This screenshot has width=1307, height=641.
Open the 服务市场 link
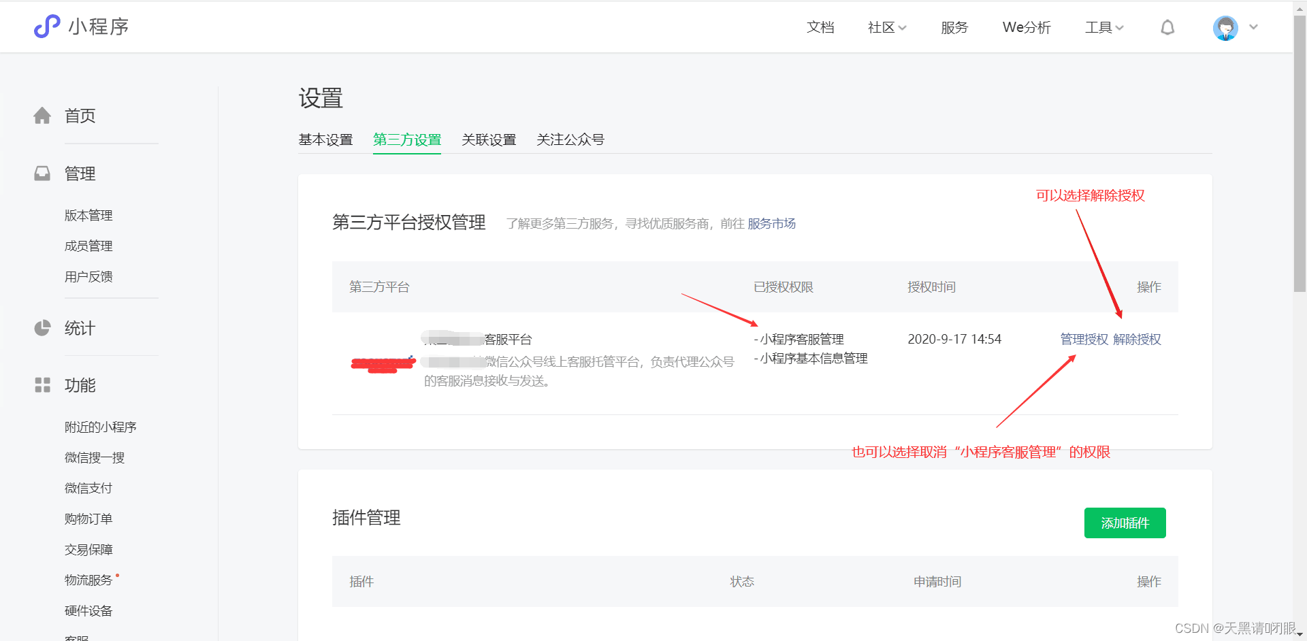771,223
